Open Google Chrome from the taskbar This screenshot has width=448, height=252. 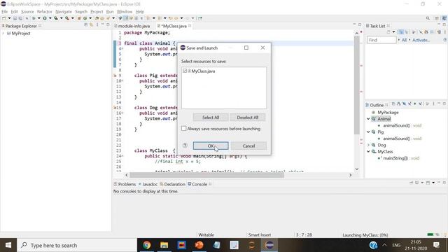coord(146,245)
